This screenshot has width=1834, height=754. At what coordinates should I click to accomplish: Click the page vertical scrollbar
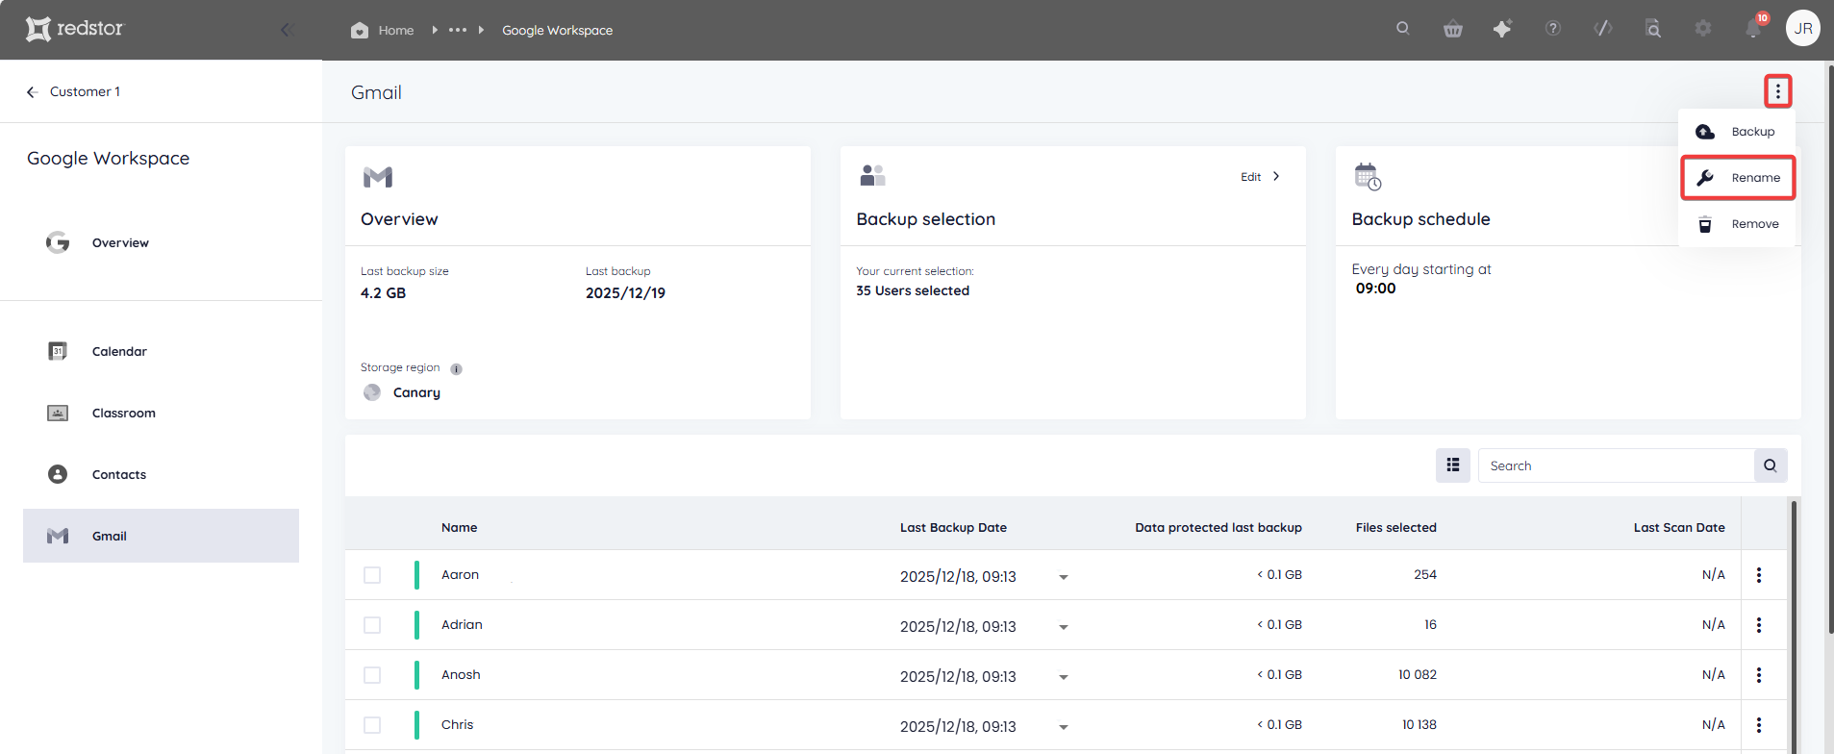point(1829,348)
